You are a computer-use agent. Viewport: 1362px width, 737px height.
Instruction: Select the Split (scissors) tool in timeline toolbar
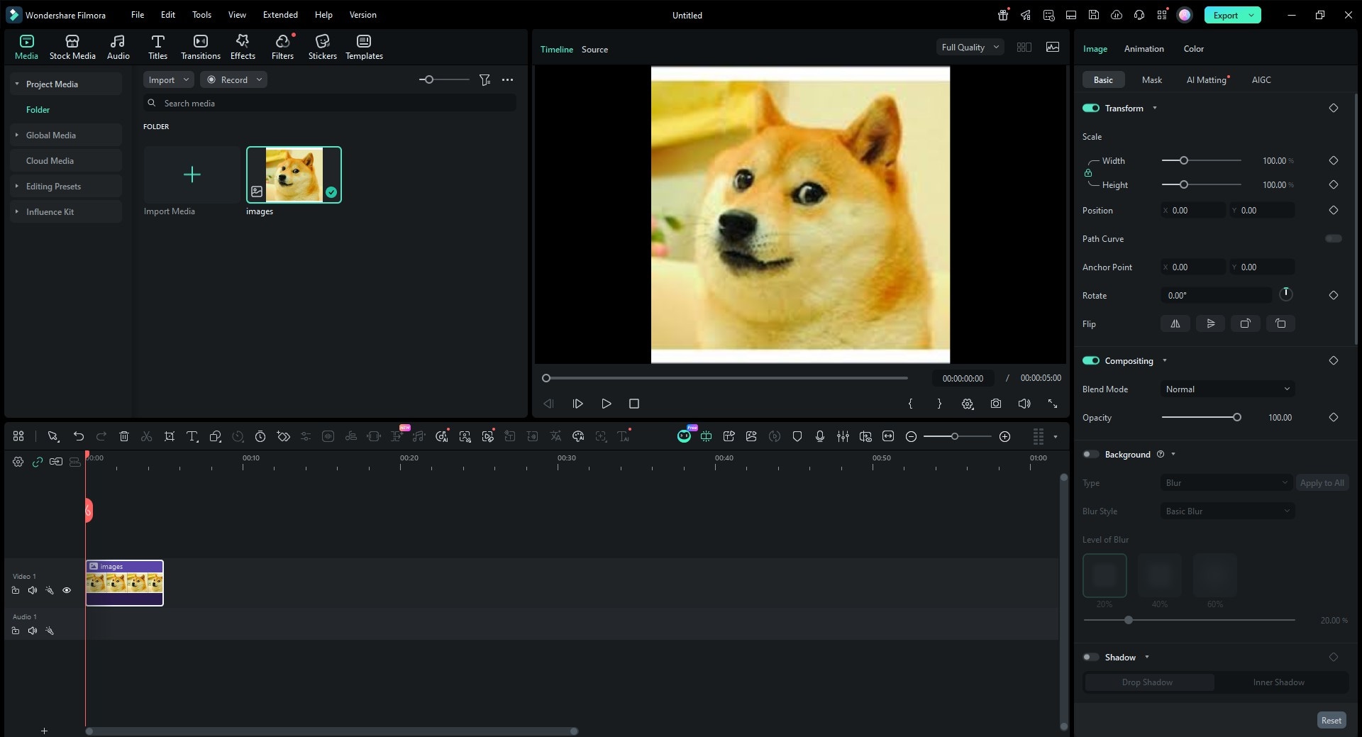pos(146,436)
